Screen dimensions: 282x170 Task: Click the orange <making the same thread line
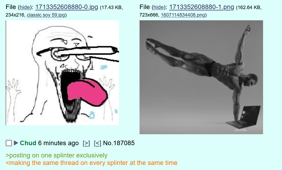tap(92, 163)
